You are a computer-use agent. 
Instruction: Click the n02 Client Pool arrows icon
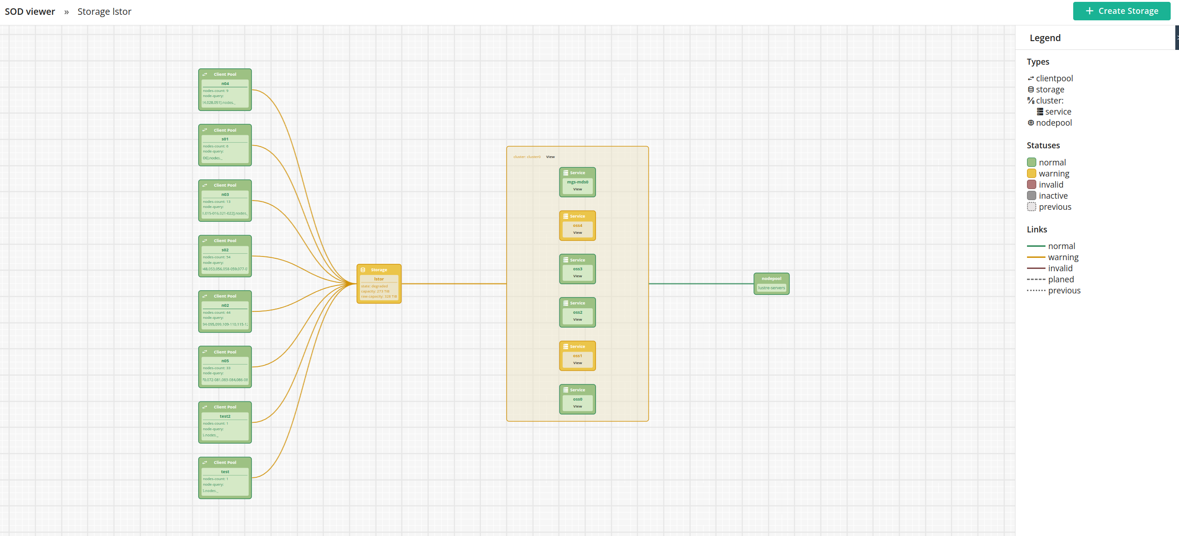click(x=205, y=296)
